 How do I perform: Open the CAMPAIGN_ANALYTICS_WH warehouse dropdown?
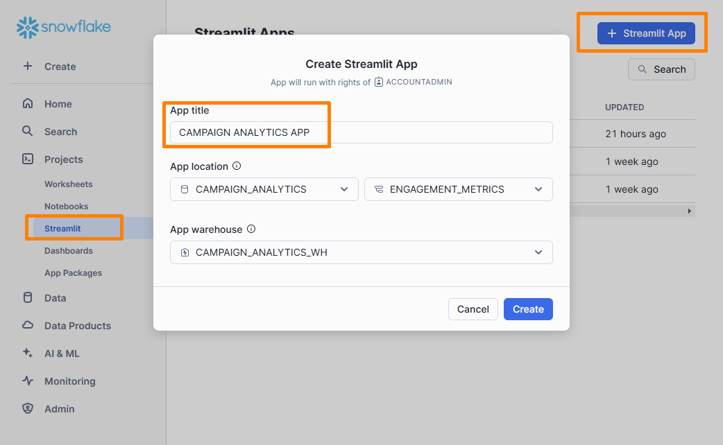[361, 252]
